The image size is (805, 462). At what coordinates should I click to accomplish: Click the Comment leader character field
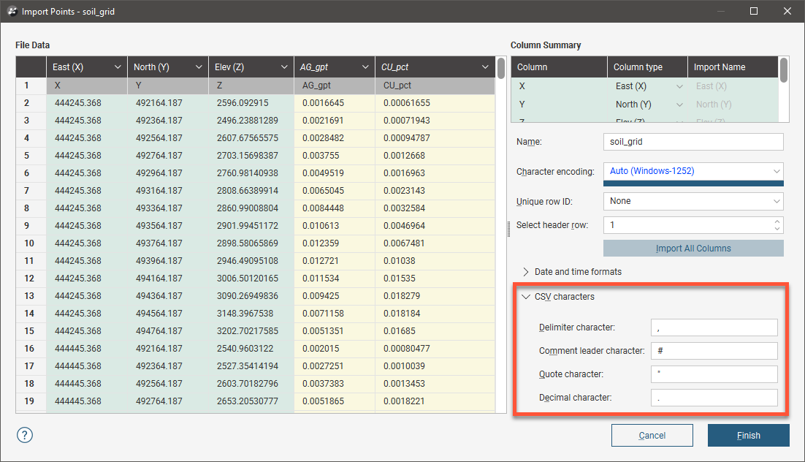click(x=714, y=351)
